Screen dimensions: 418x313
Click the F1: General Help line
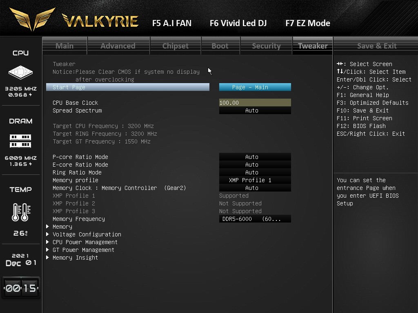pyautogui.click(x=362, y=95)
